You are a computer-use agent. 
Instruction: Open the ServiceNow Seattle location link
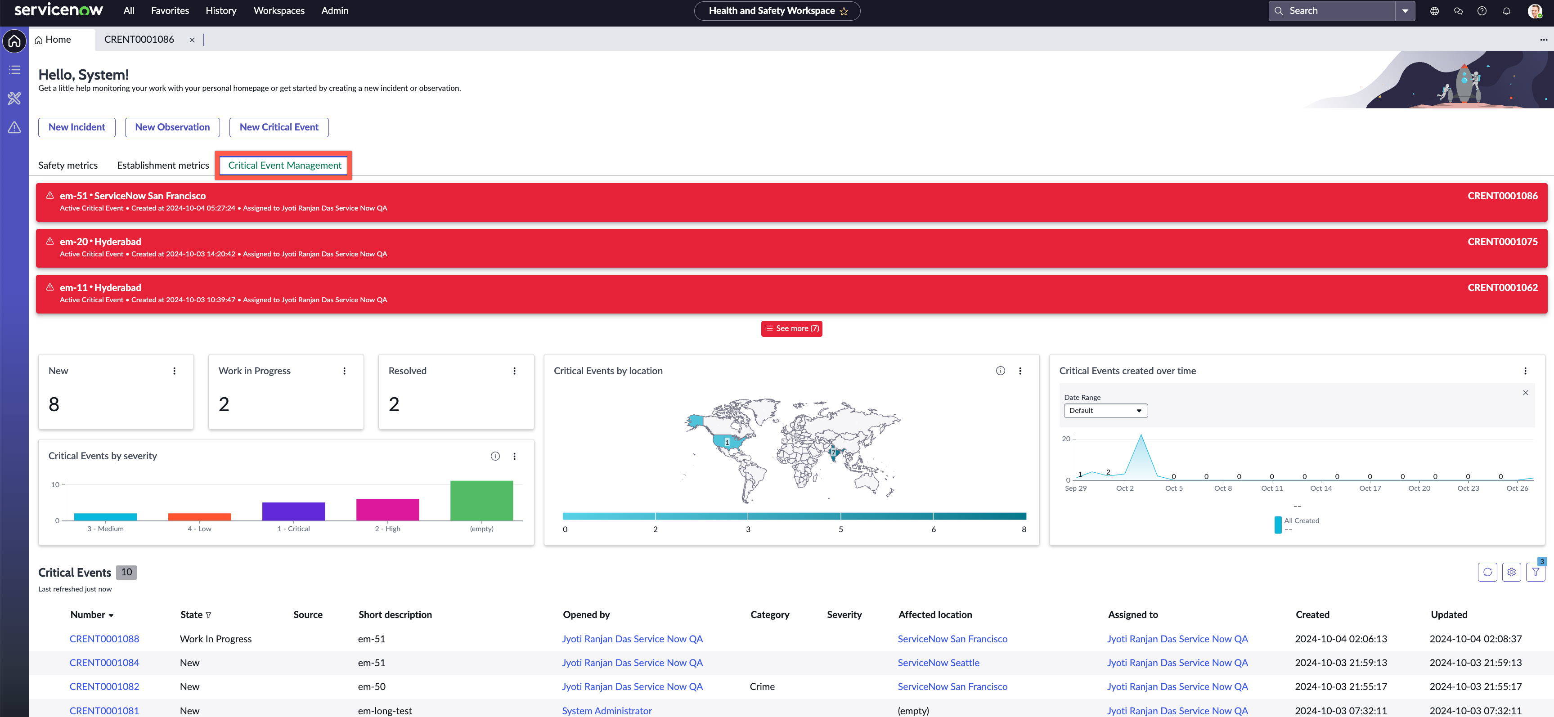point(938,663)
